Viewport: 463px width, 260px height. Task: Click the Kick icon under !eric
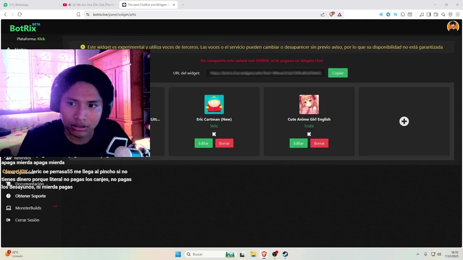click(214, 134)
